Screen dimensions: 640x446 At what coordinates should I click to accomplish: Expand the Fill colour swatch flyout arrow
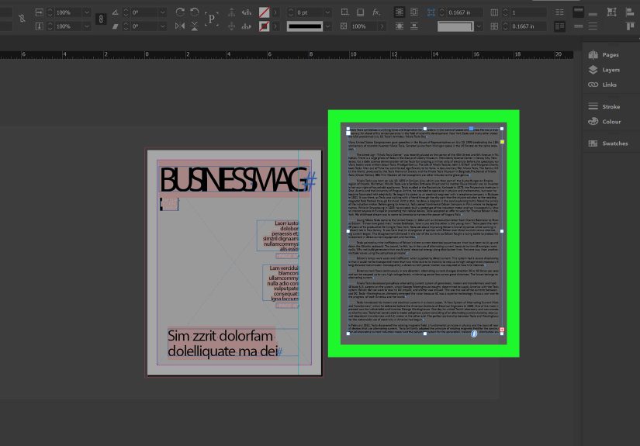275,12
